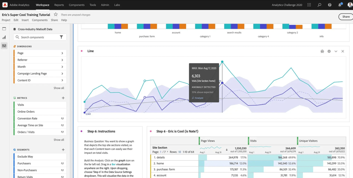Image resolution: width=353 pixels, height=178 pixels.
Task: Open the Reports menu
Action: [x=59, y=5]
